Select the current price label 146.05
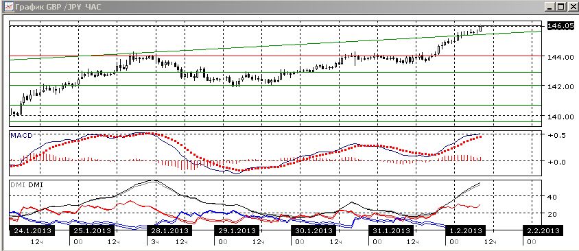The width and height of the screenshot is (579, 251). point(560,26)
